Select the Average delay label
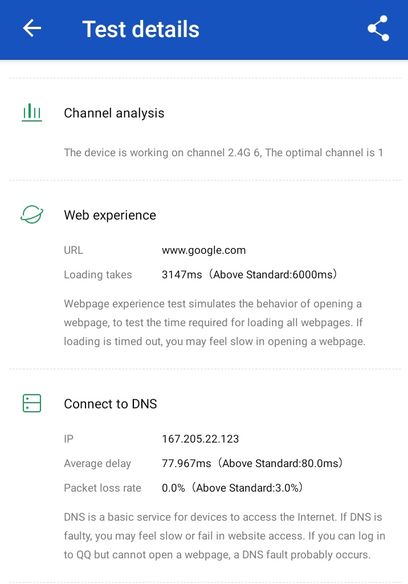 click(x=97, y=463)
